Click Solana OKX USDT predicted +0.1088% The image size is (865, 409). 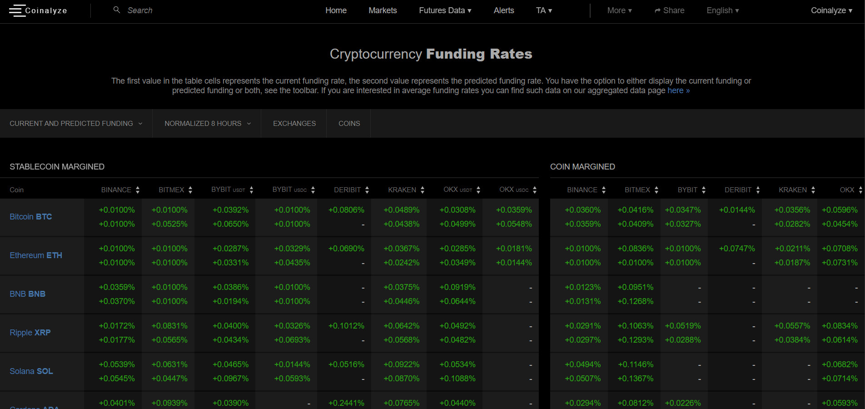pos(457,379)
